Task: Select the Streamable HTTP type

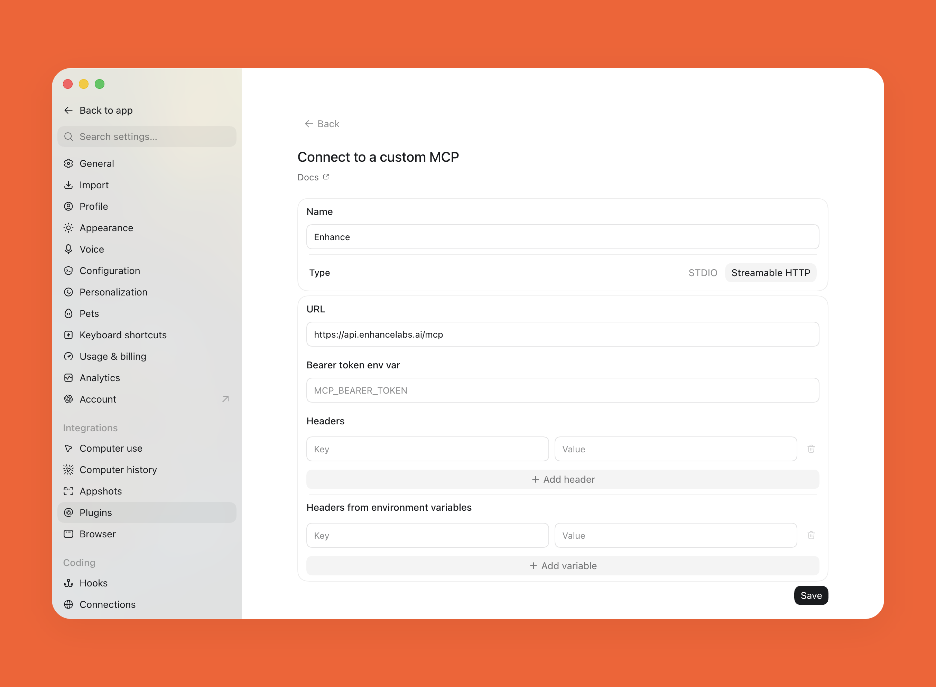Action: pyautogui.click(x=770, y=273)
